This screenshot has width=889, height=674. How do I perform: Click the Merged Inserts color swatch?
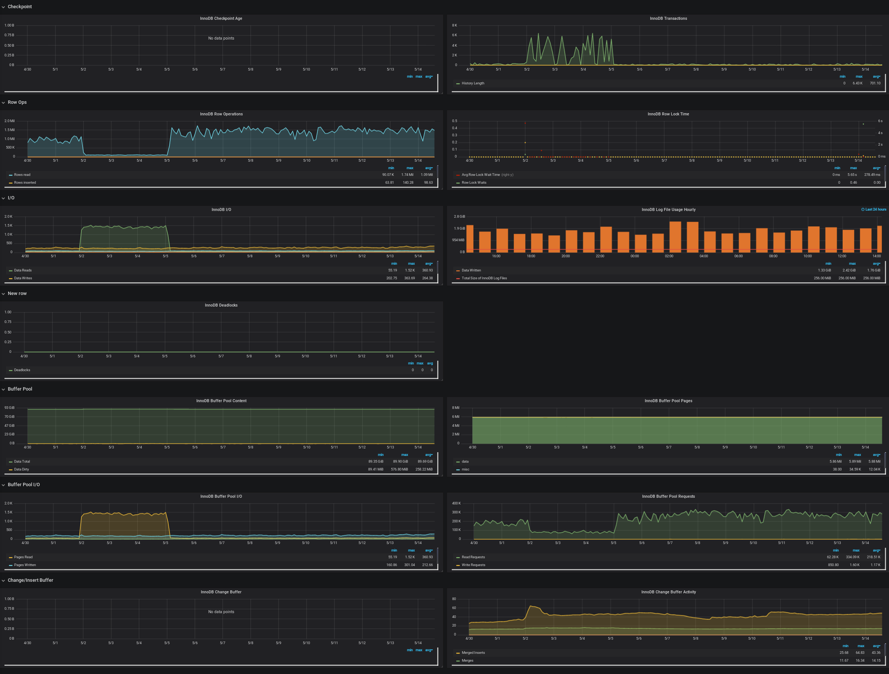[458, 653]
